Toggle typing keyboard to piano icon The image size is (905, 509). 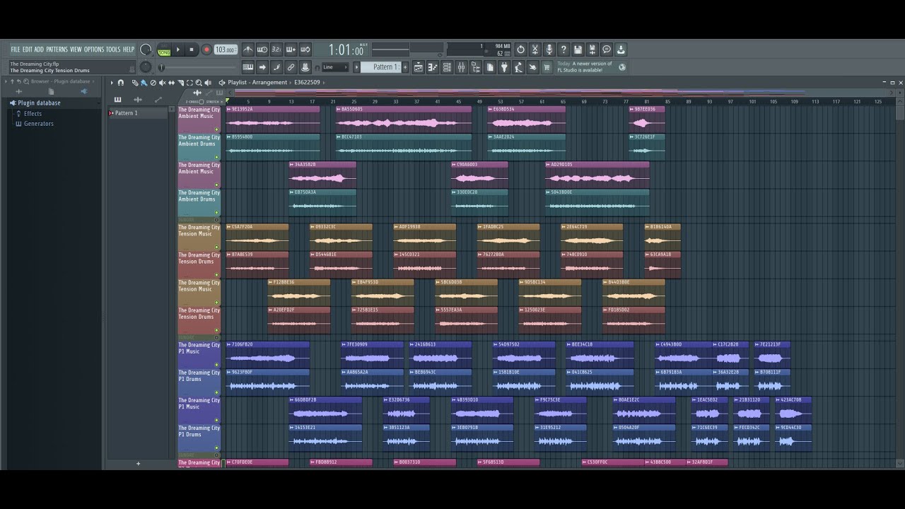coord(248,67)
